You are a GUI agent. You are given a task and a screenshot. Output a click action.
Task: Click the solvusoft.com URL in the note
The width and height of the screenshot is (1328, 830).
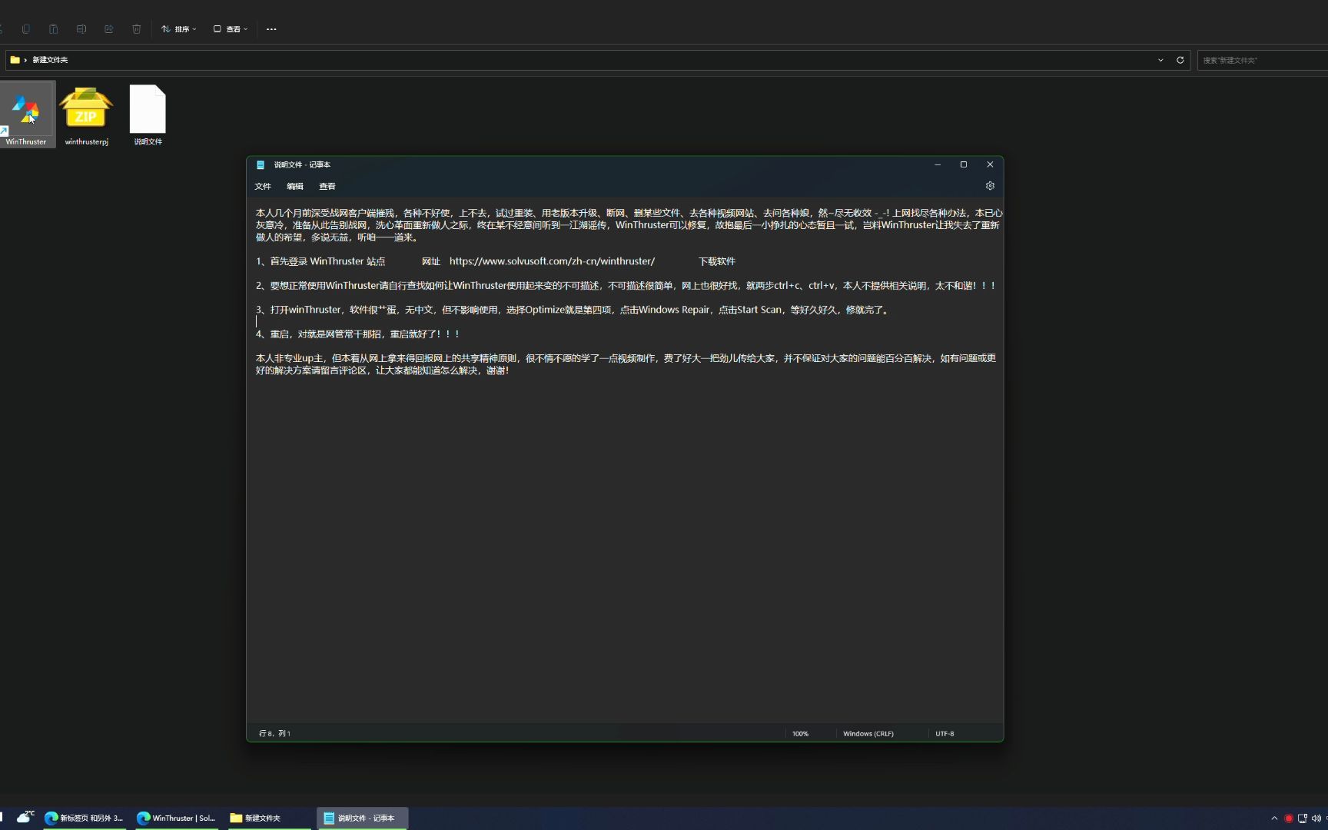[x=552, y=261]
